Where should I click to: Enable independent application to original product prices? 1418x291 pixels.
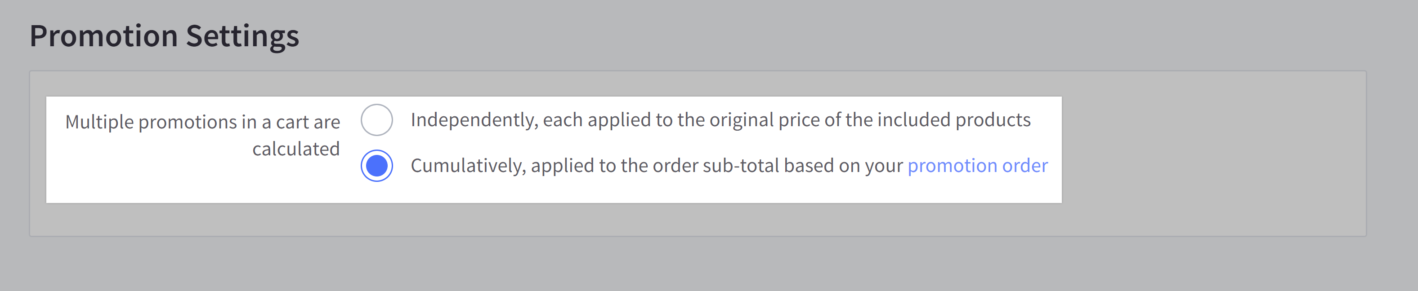coord(376,120)
